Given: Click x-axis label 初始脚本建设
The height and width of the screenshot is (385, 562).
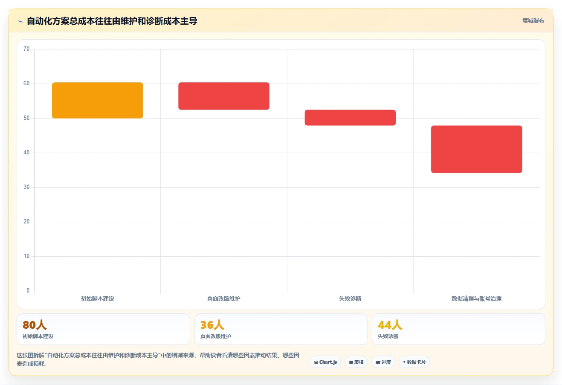Looking at the screenshot, I should pos(98,298).
